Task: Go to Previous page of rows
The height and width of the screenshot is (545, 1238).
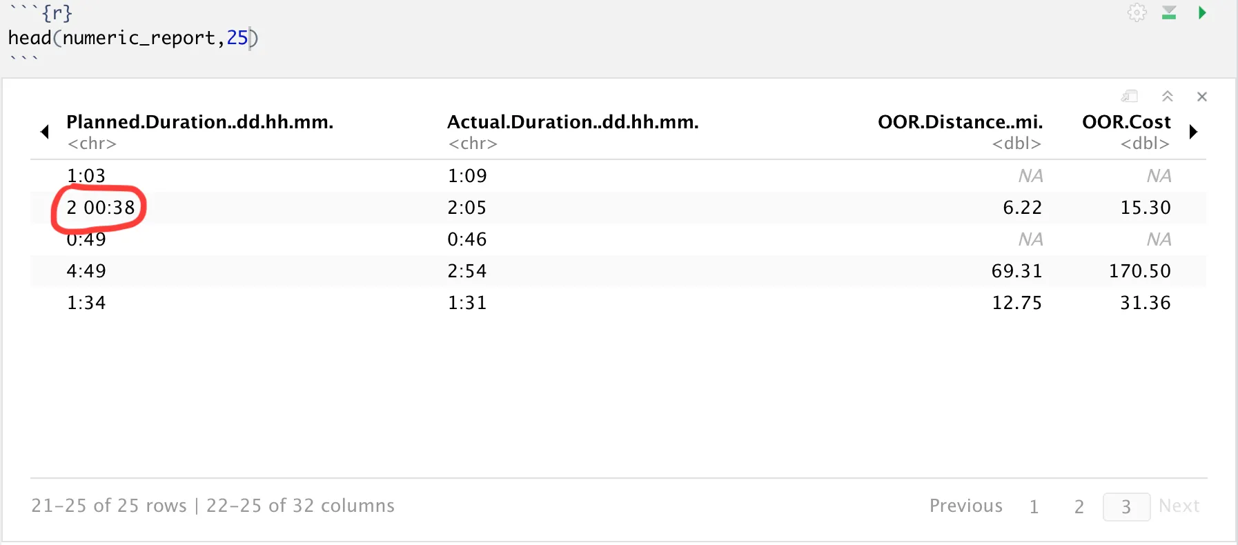Action: coord(966,506)
